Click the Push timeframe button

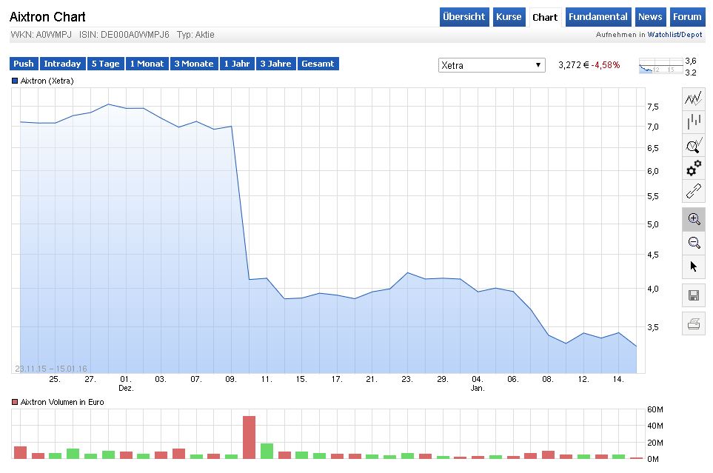[x=24, y=64]
